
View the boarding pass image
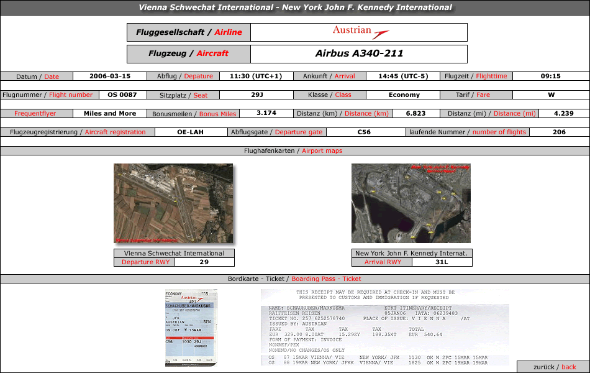191,328
